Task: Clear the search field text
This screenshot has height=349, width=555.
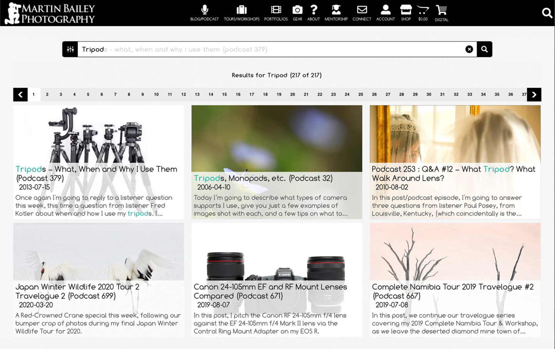Action: pyautogui.click(x=469, y=49)
